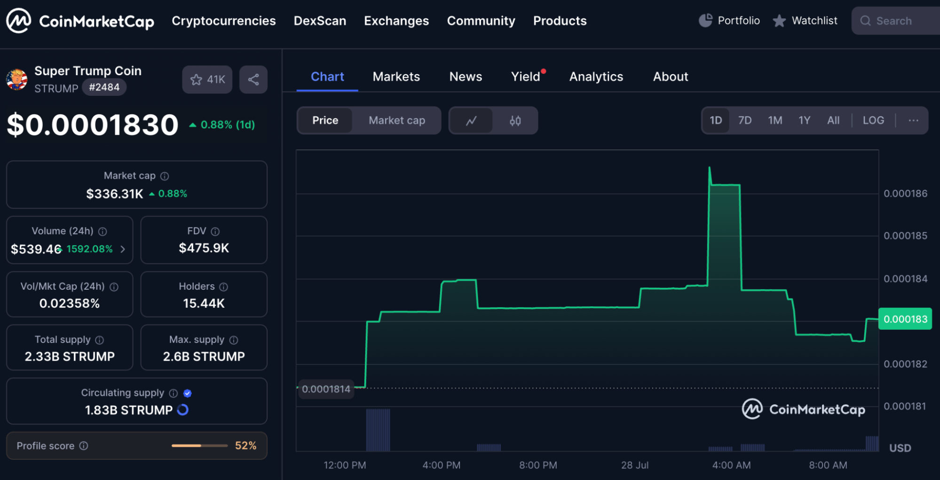
Task: Switch chart to Market cap
Action: pos(397,121)
